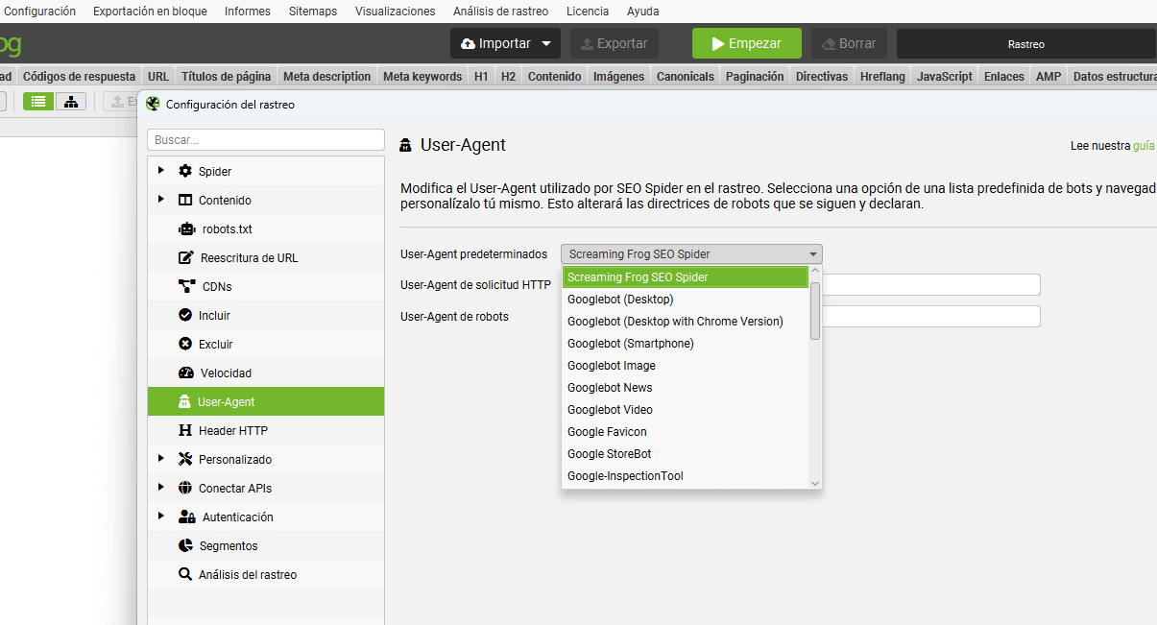
Task: Choose Googlebot (Desktop) from list
Action: click(686, 300)
